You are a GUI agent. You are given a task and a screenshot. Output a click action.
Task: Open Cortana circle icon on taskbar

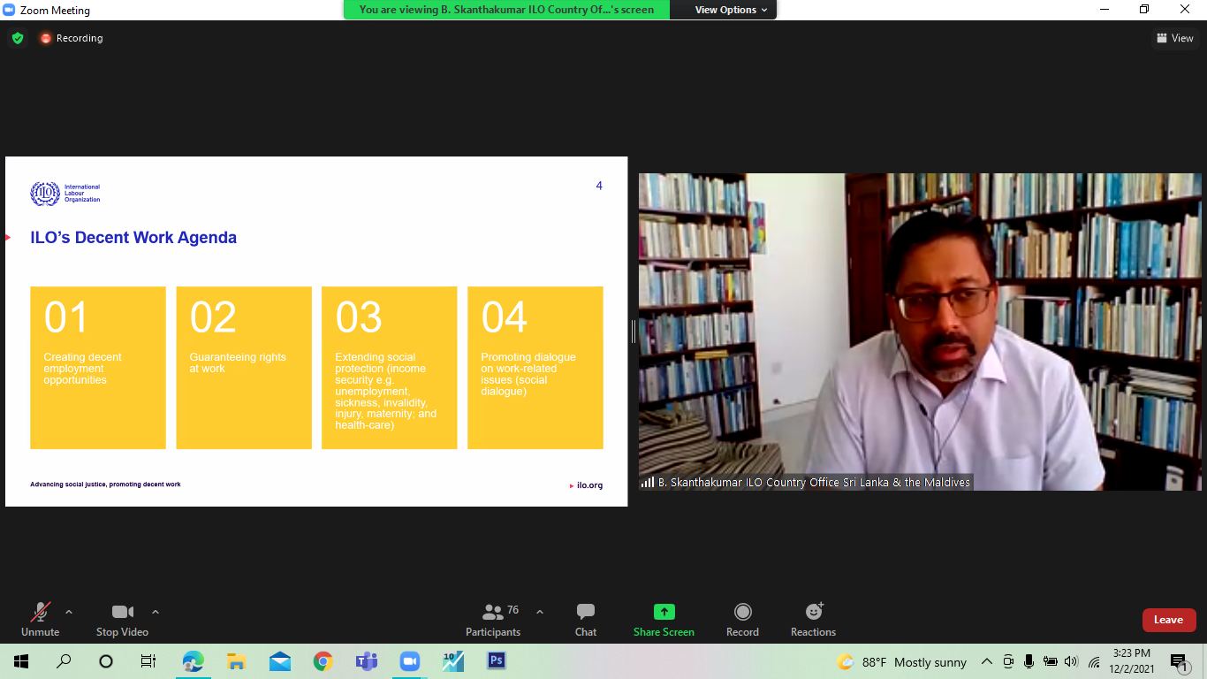(106, 661)
